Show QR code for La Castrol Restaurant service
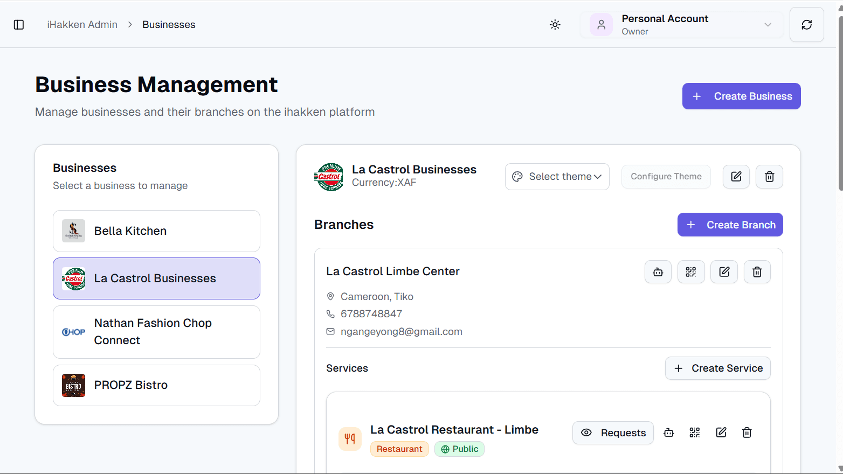This screenshot has height=474, width=843. (694, 432)
